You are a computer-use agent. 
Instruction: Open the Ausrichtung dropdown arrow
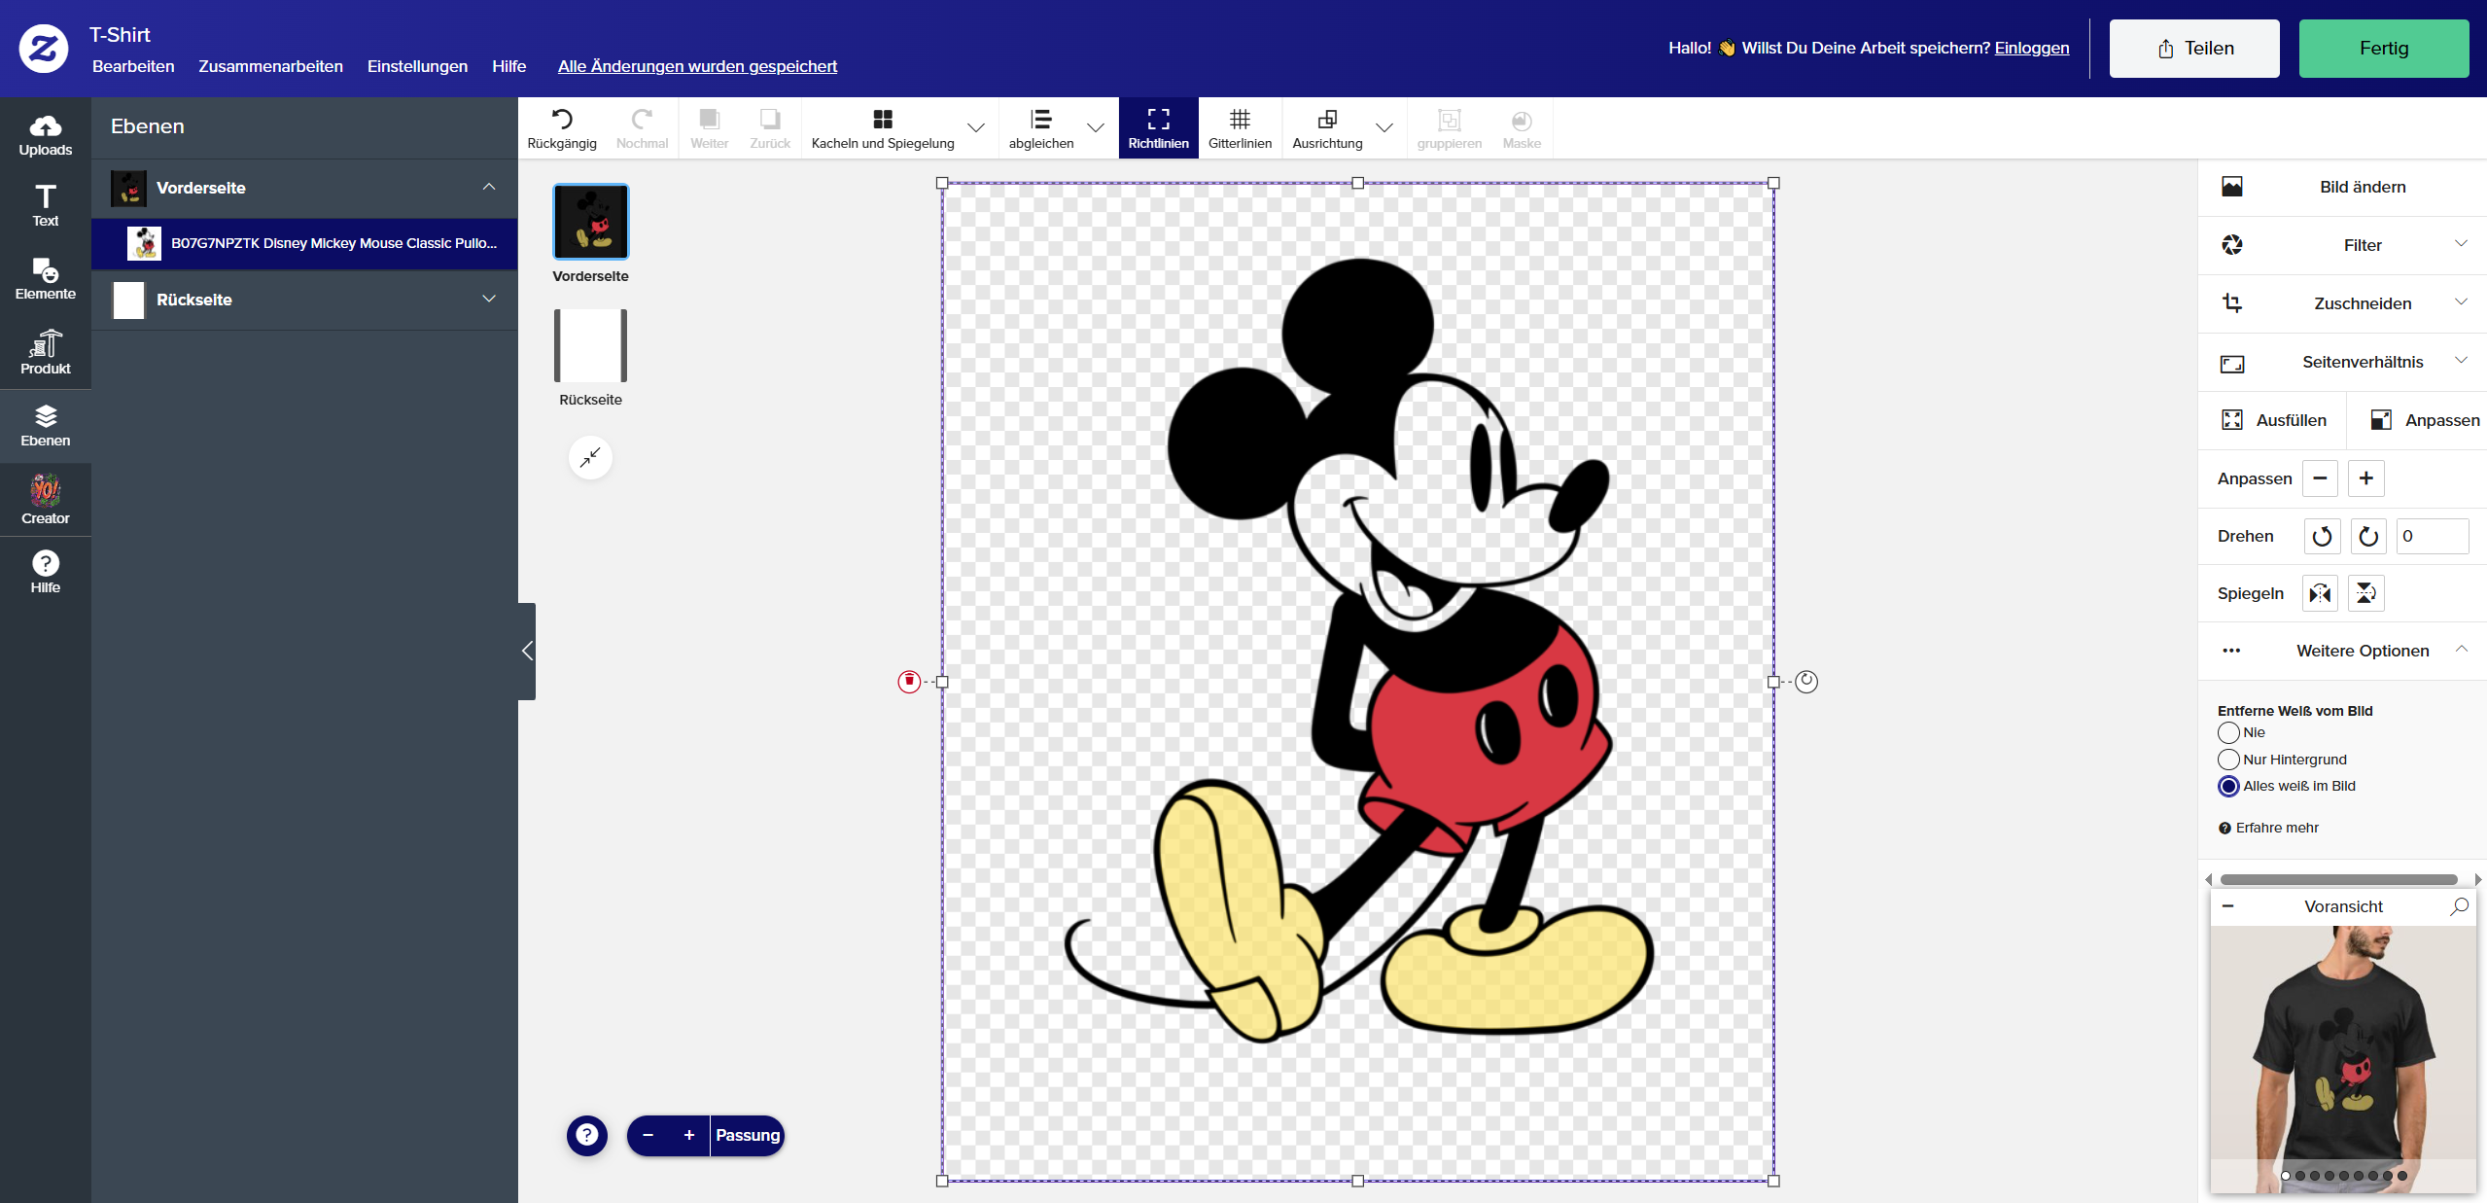pyautogui.click(x=1384, y=128)
